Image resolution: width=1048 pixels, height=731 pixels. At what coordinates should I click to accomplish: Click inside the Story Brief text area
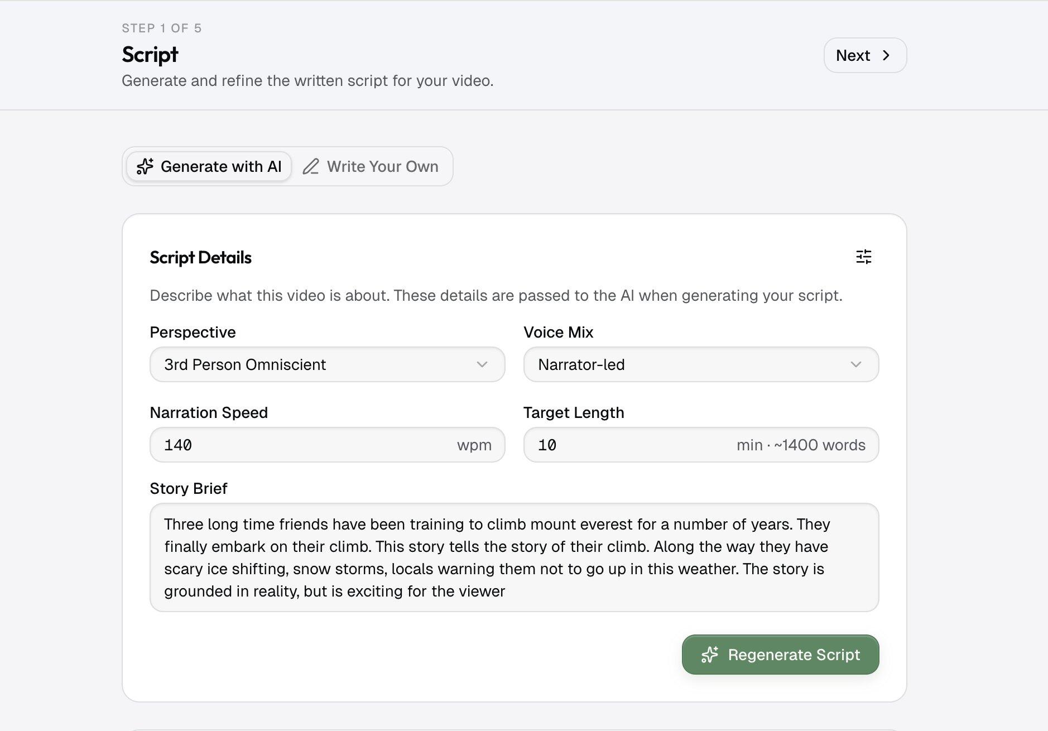pos(514,557)
